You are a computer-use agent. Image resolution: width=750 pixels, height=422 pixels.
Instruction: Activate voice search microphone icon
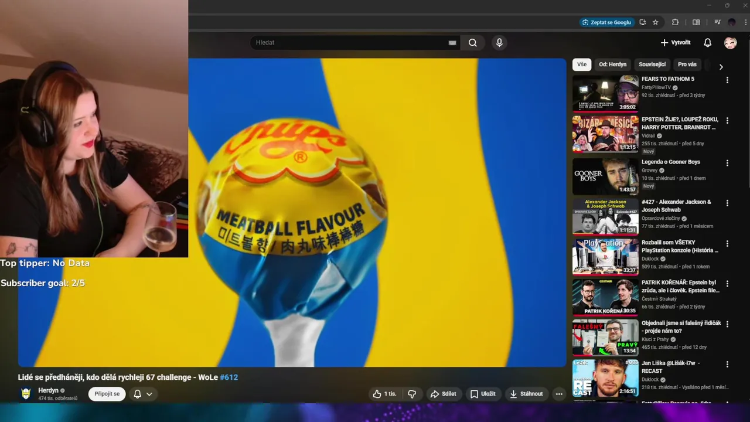(499, 43)
